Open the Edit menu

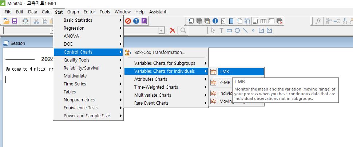tap(20, 12)
